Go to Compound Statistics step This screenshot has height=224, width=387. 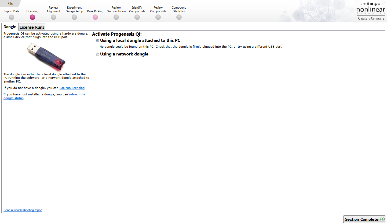pos(179,13)
